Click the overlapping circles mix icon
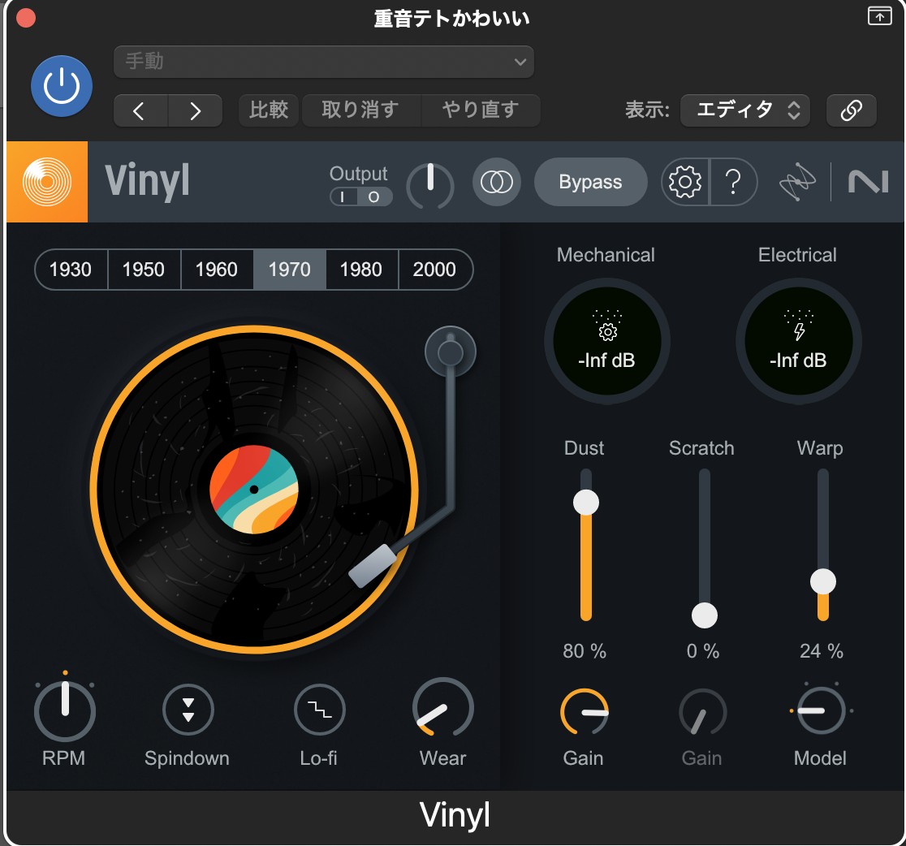The width and height of the screenshot is (906, 846). tap(496, 182)
